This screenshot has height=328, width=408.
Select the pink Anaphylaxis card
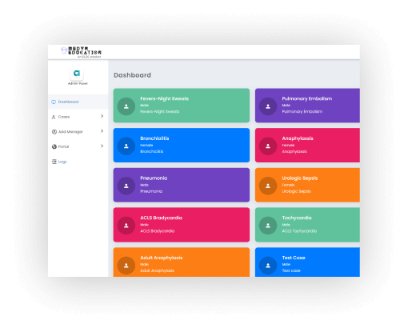click(x=307, y=146)
